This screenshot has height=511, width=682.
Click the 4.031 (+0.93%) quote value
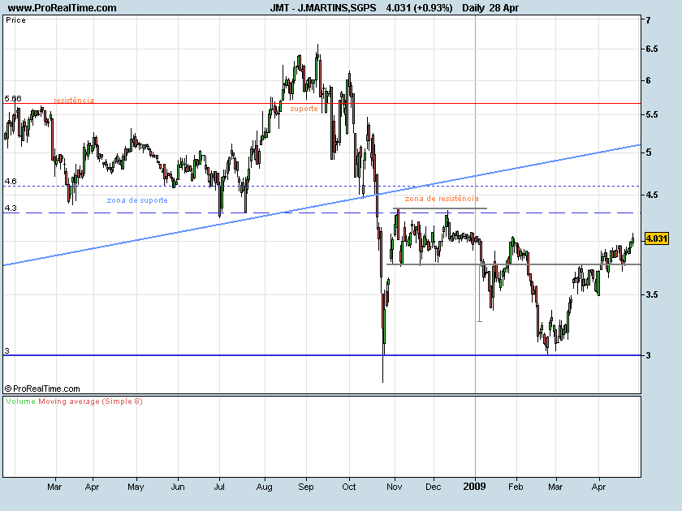pyautogui.click(x=419, y=8)
